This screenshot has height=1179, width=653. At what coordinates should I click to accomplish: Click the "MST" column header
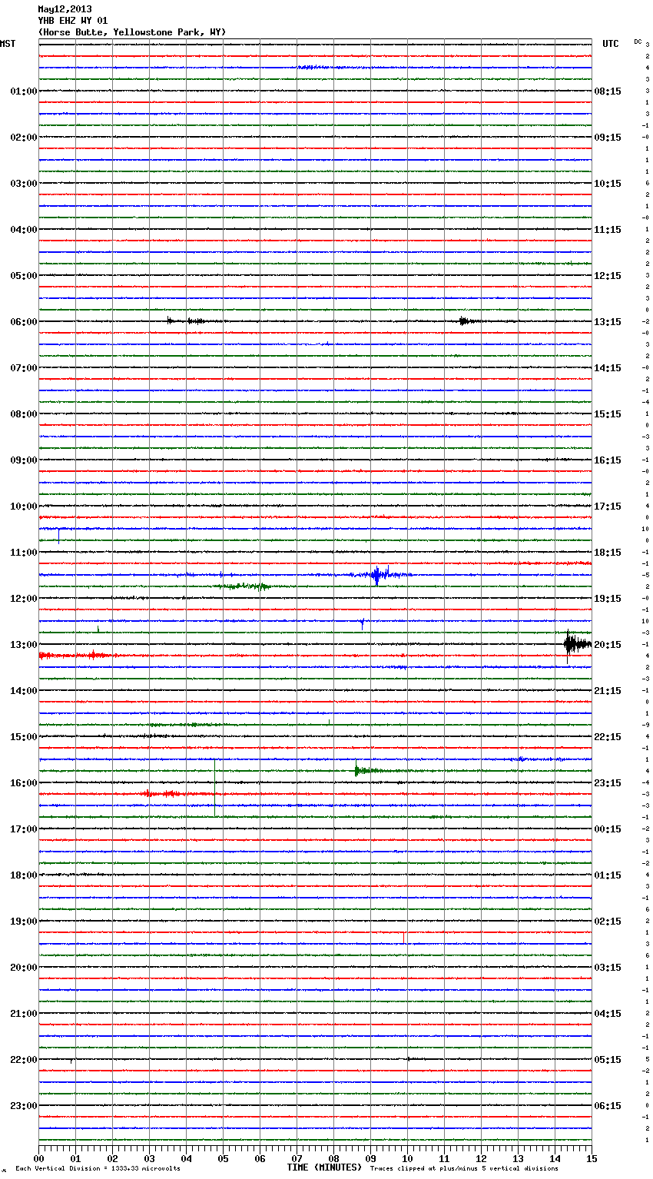pyautogui.click(x=8, y=44)
